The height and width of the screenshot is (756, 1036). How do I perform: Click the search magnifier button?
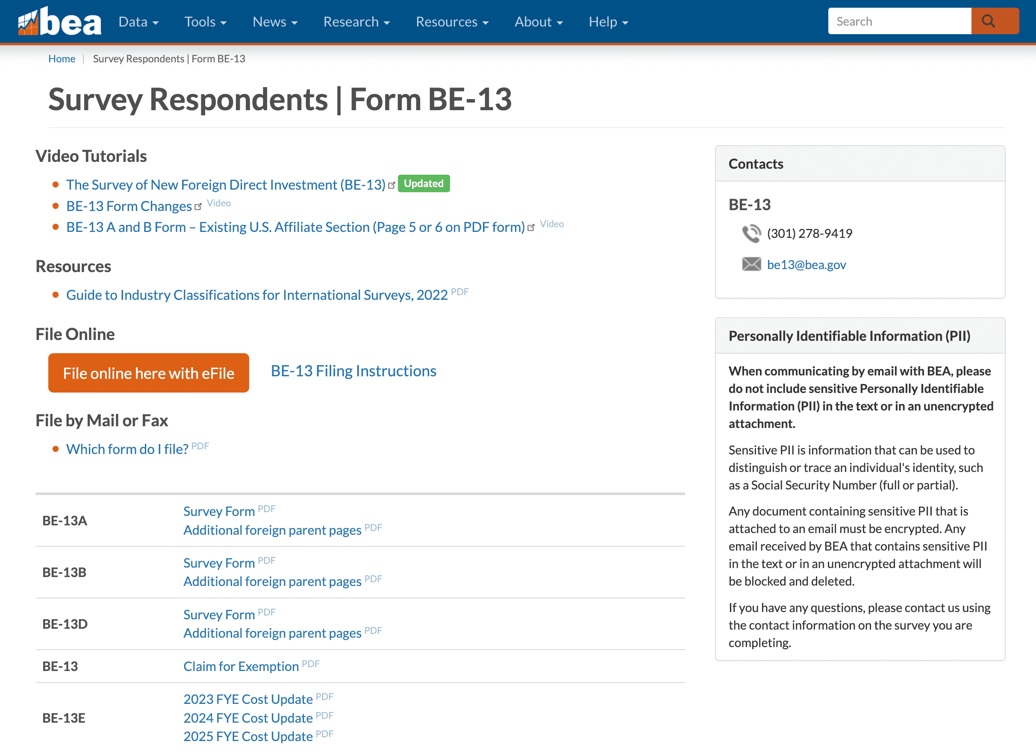995,21
